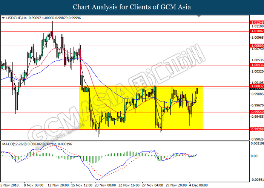
Task: Click the 5 Nov 2018 time label
Action: (9, 185)
